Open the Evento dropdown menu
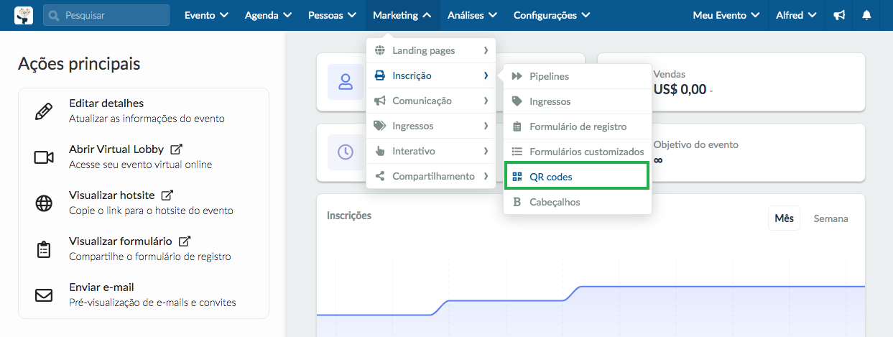This screenshot has width=893, height=337. point(206,15)
